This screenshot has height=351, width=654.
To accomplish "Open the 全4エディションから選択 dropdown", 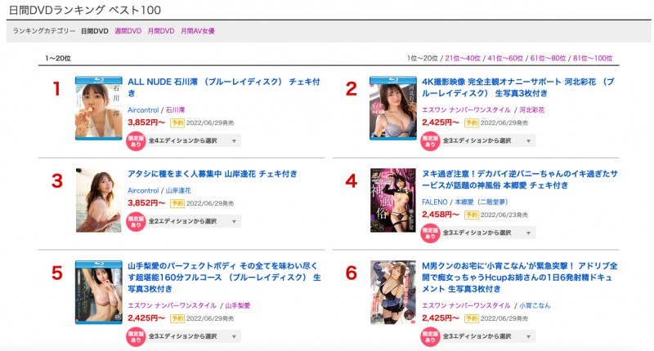I will click(193, 140).
